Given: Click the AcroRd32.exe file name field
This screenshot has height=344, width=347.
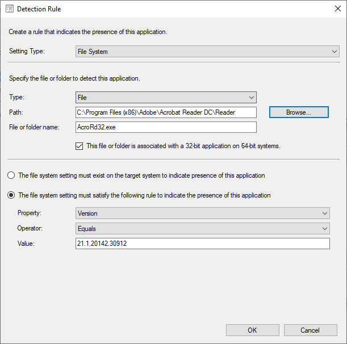Looking at the screenshot, I should pos(166,127).
